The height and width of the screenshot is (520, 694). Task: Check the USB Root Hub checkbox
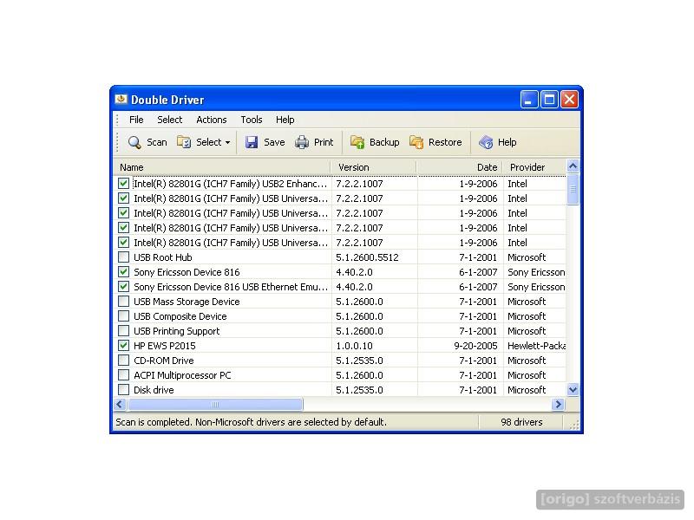124,257
